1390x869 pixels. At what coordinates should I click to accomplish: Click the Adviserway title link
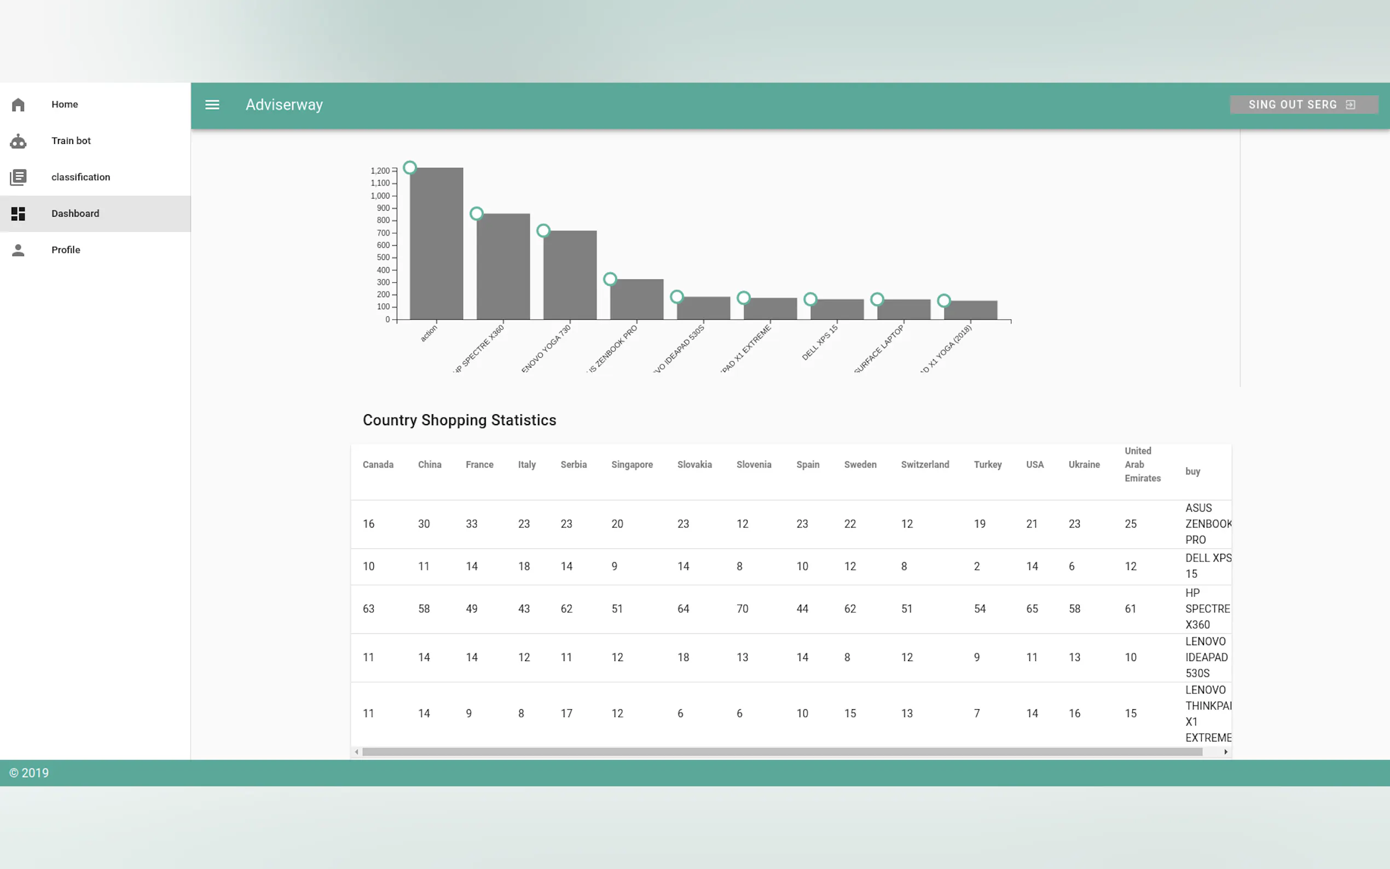point(284,105)
